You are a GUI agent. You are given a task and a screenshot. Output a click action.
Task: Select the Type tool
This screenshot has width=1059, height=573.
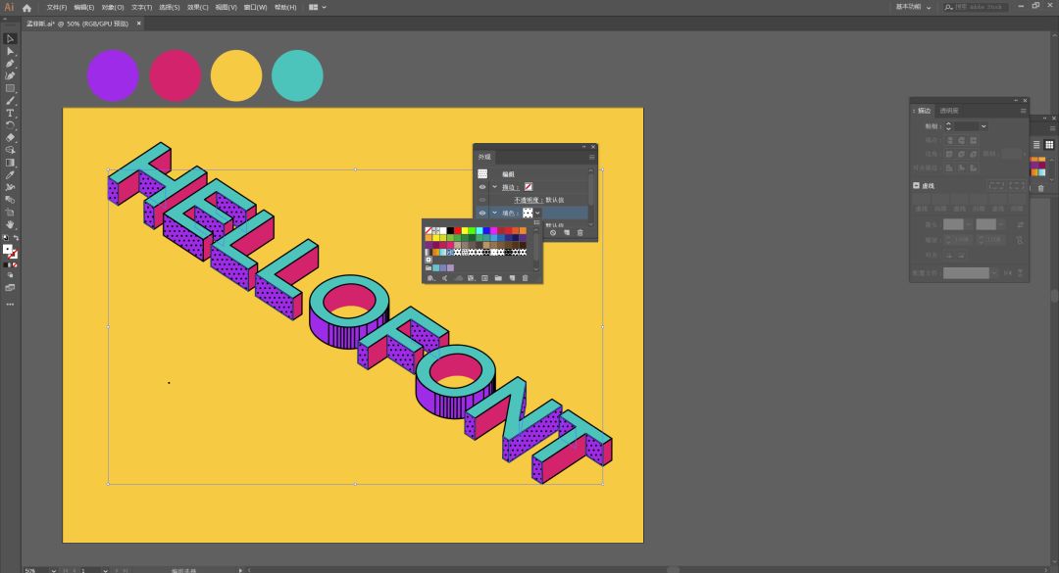(10, 113)
